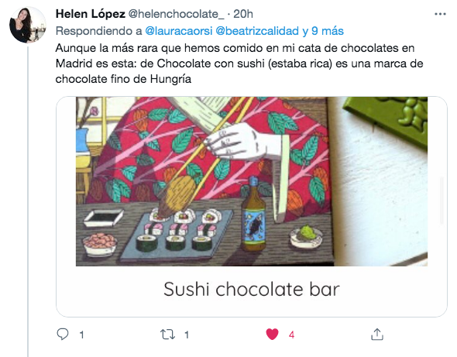The width and height of the screenshot is (457, 357).
Task: Click the tweet text about chocolate con sushi
Action: click(239, 64)
